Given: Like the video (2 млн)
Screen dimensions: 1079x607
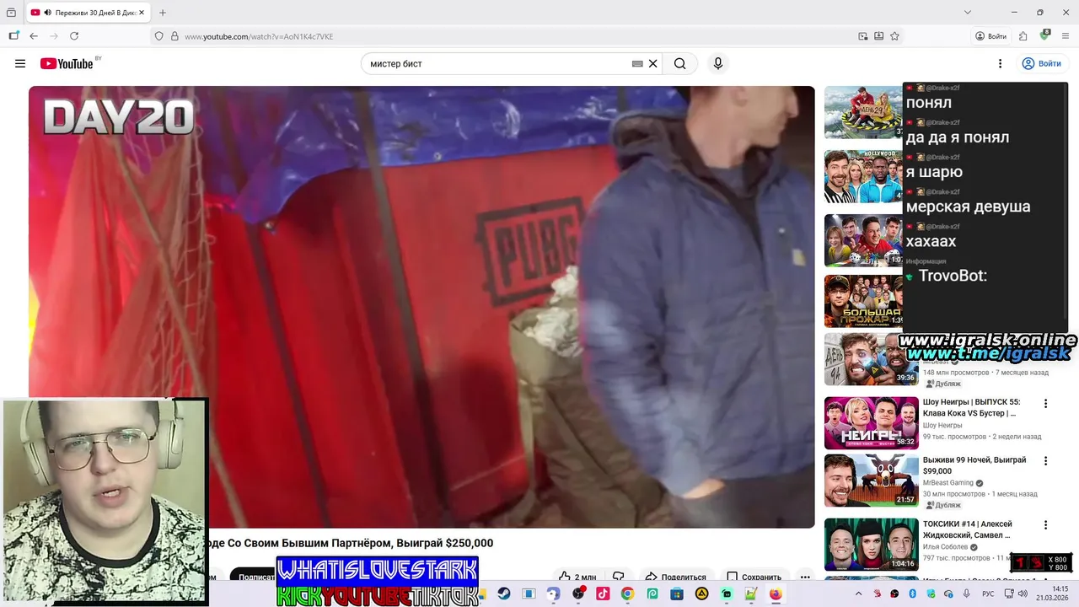Looking at the screenshot, I should [577, 577].
